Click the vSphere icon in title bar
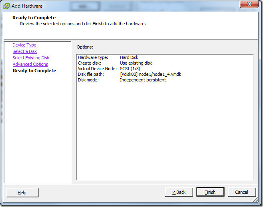The width and height of the screenshot is (263, 207). pos(6,6)
